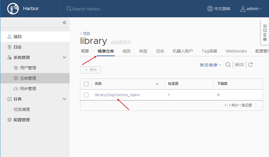Open the 机器人账户 robot accounts tab
Viewport: 269px width, 157px height.
point(183,51)
